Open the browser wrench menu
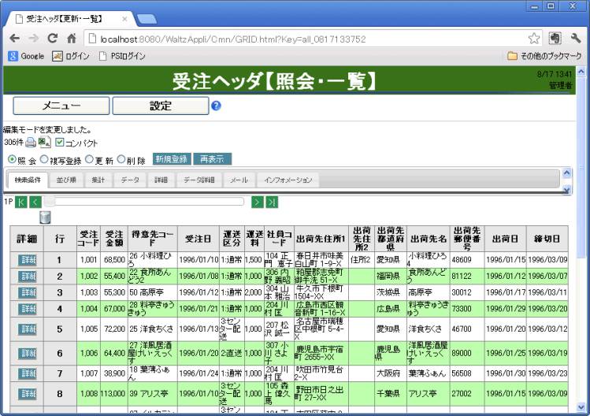The image size is (590, 416). 575,38
